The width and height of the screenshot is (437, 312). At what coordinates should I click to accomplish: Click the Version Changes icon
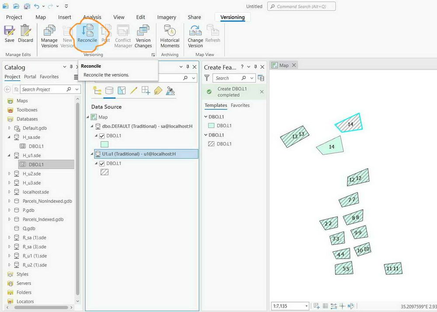pyautogui.click(x=143, y=36)
